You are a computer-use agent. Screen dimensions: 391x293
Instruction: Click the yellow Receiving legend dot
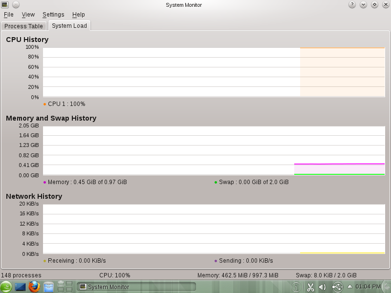tap(44, 261)
